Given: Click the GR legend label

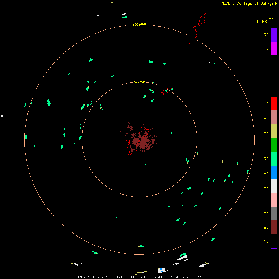Looking at the screenshot, I should coord(266,117).
